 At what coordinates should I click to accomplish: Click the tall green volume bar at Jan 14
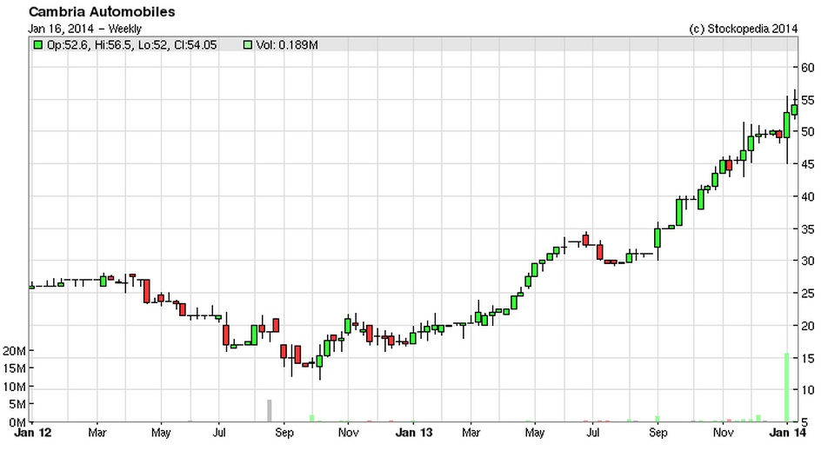point(787,387)
